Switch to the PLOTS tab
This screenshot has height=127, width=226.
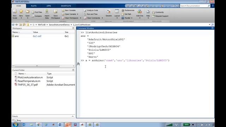[x=34, y=6]
